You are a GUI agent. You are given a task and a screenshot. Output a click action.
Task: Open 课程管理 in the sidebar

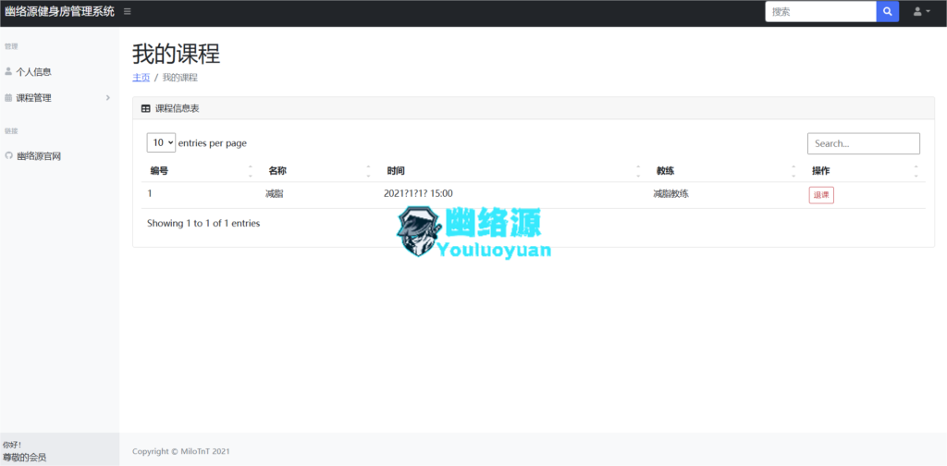click(x=34, y=98)
